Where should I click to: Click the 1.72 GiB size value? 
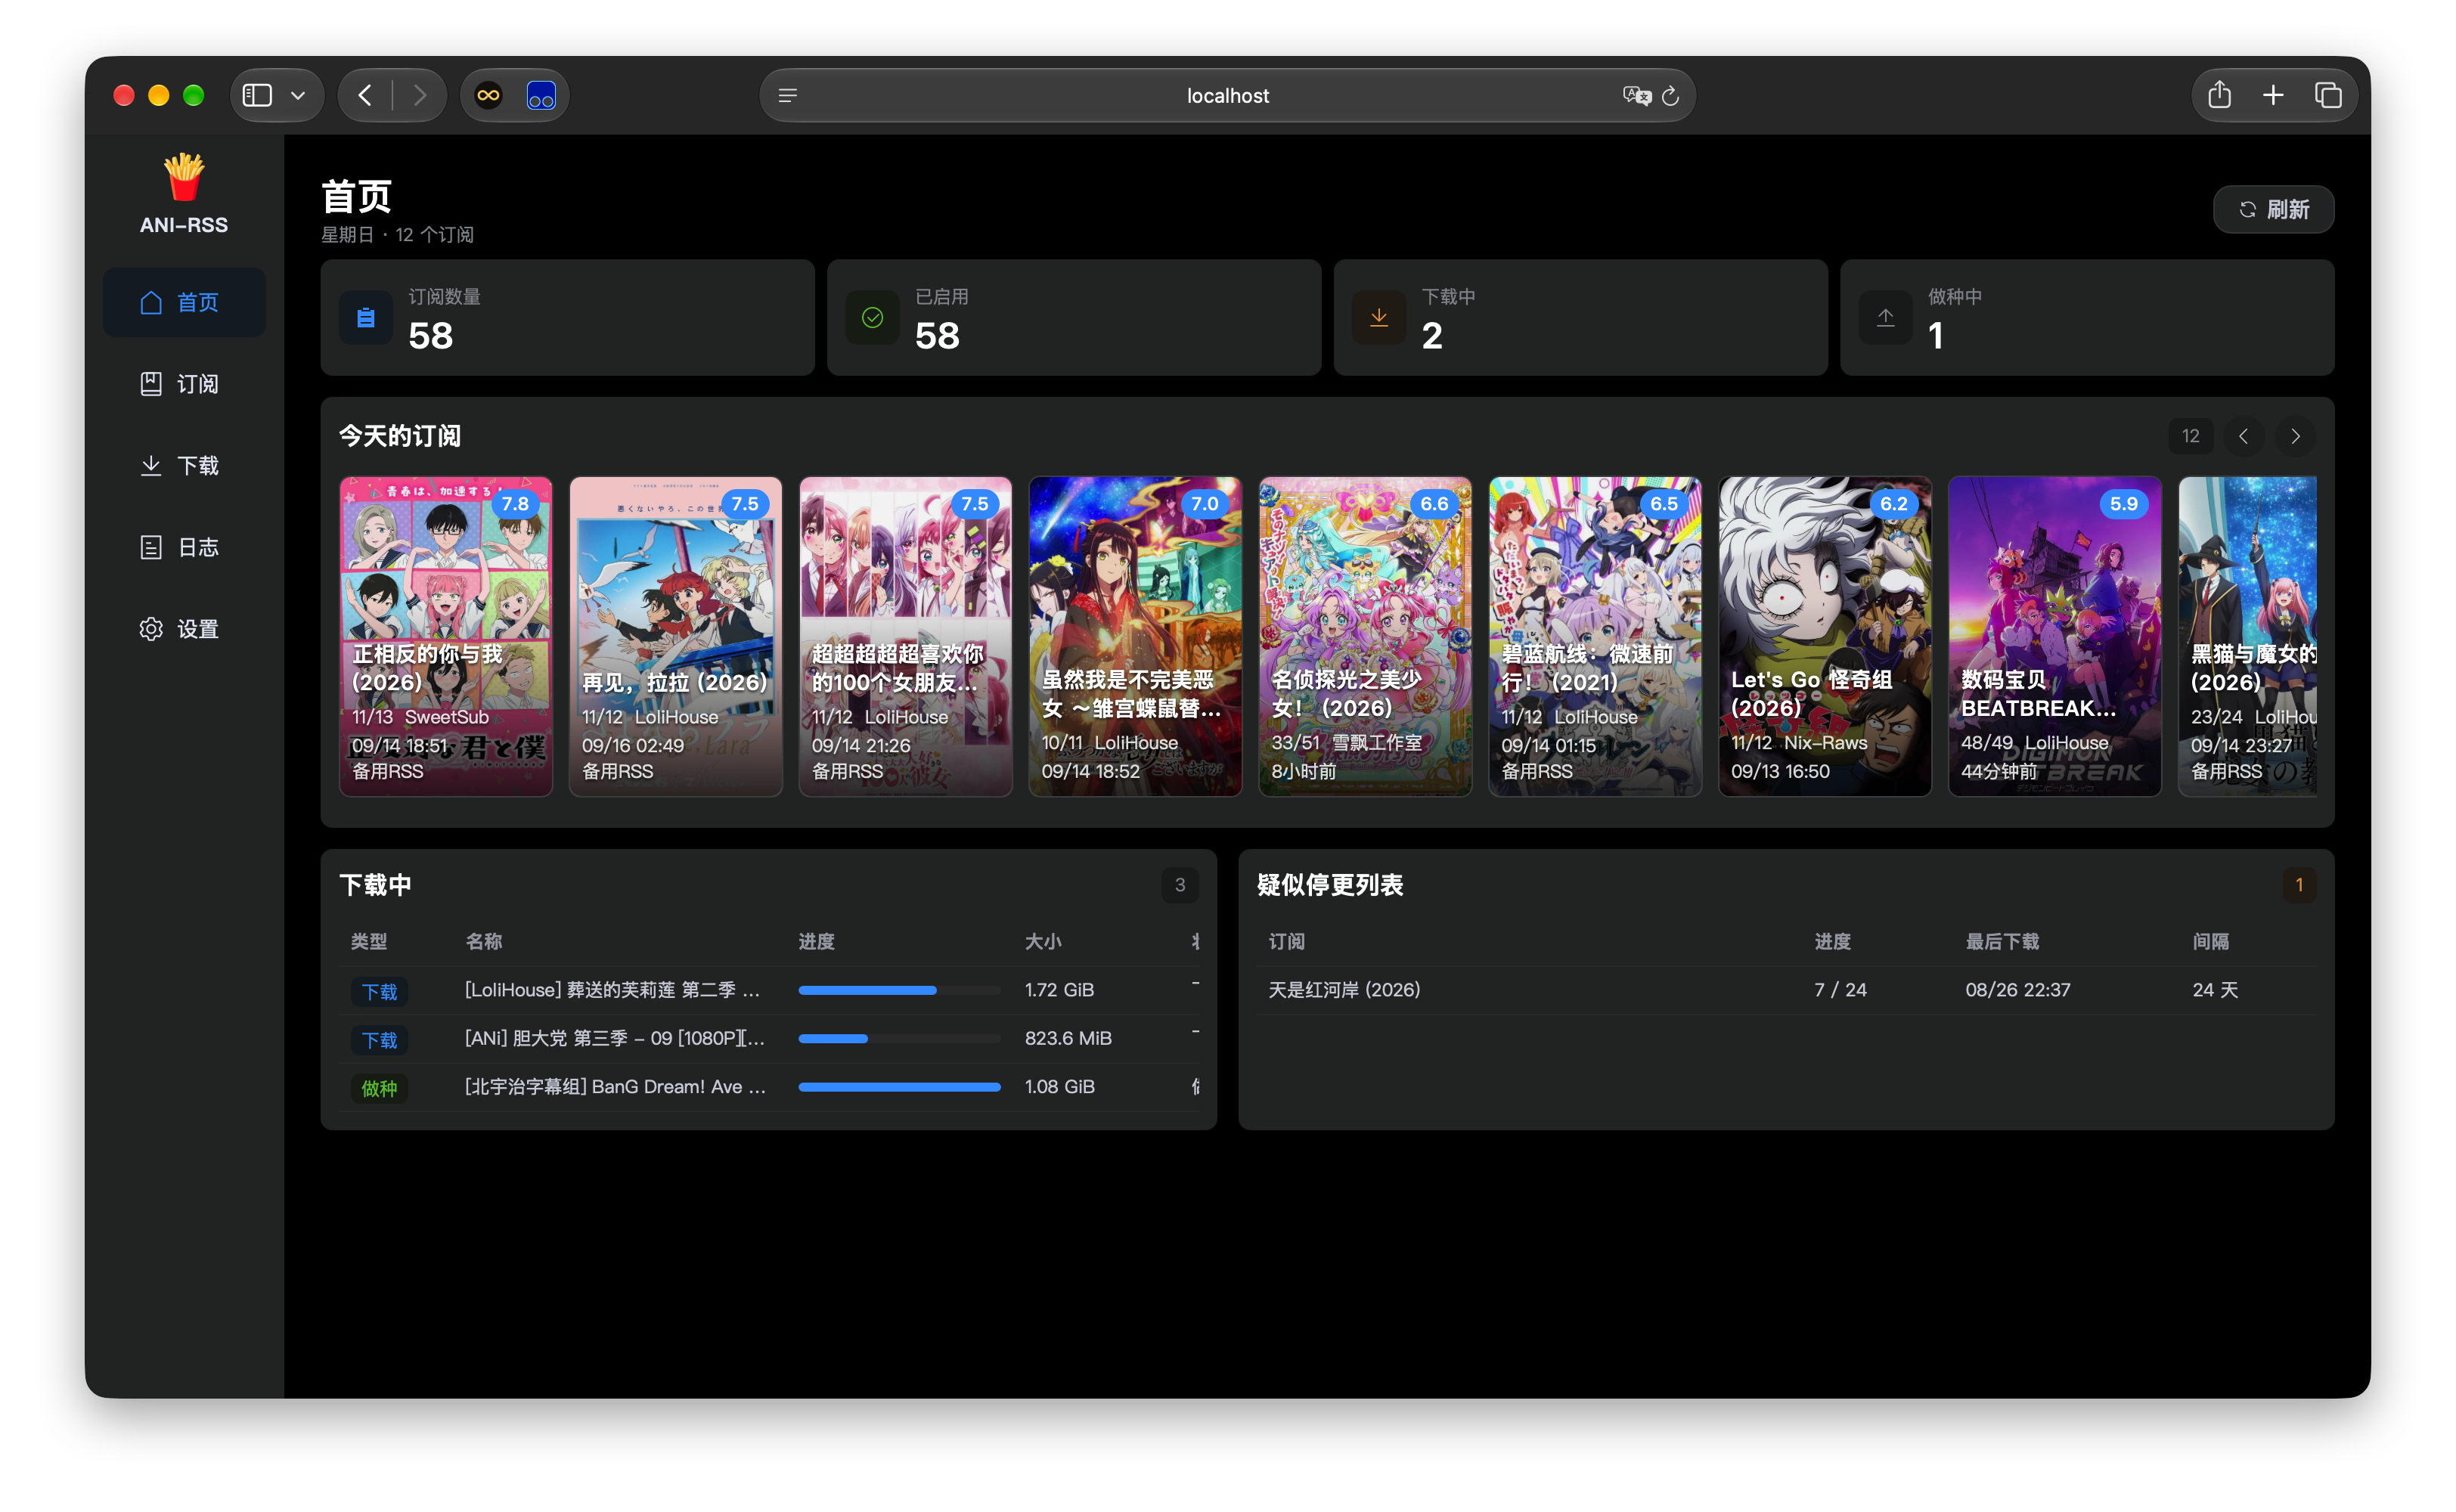(1059, 990)
